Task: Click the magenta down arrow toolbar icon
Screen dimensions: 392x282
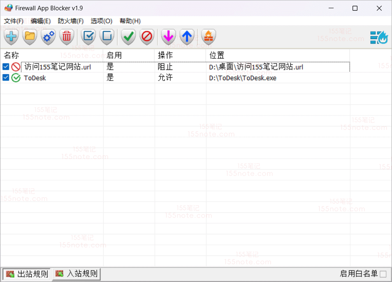Action: click(x=168, y=37)
